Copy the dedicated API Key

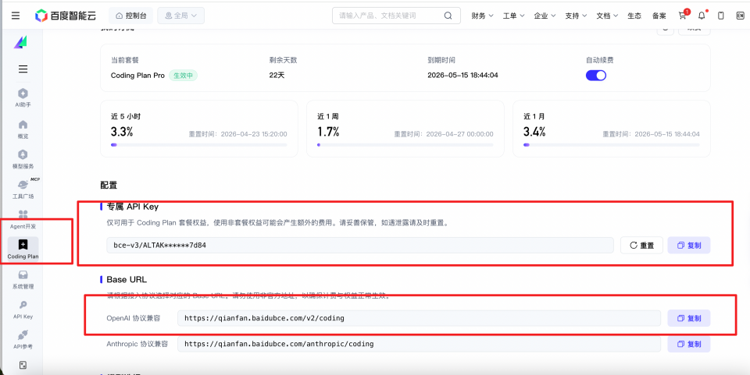(689, 246)
